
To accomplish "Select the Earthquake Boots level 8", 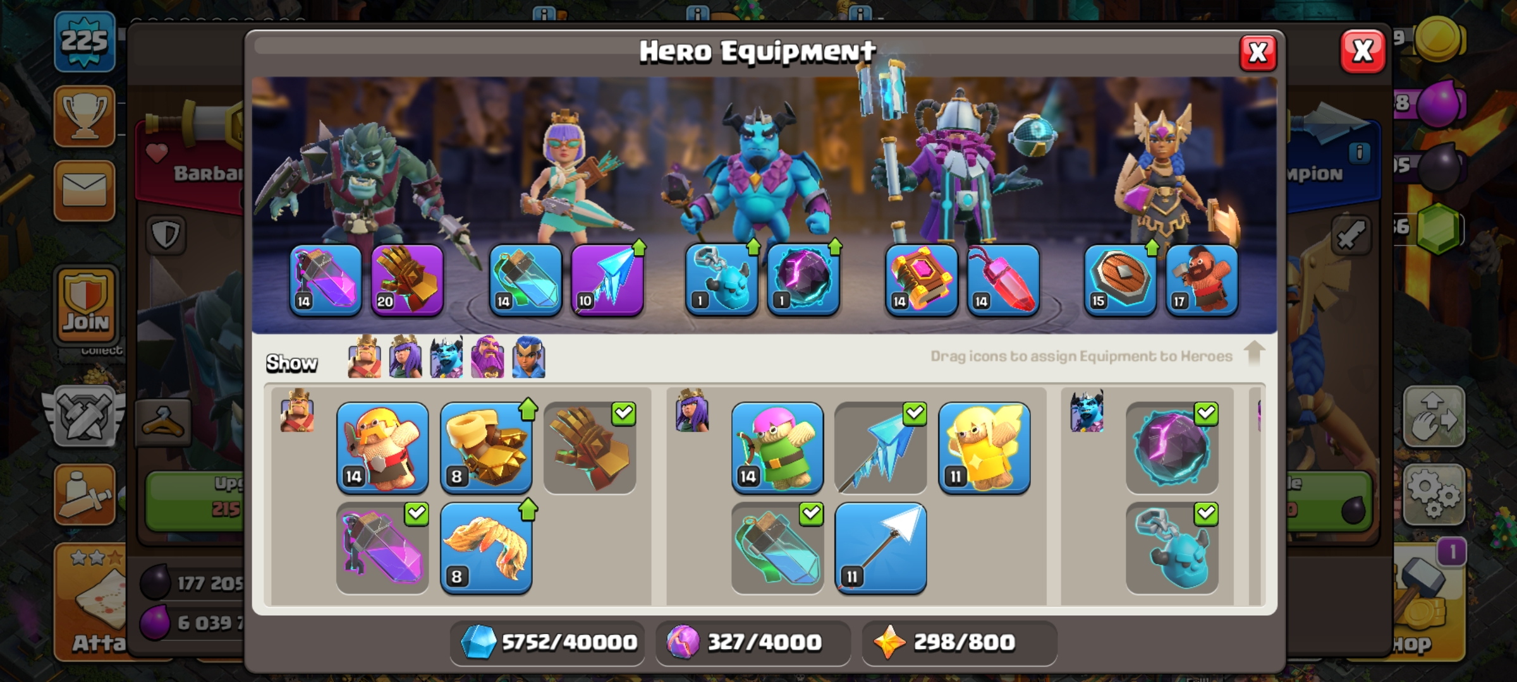I will 486,447.
